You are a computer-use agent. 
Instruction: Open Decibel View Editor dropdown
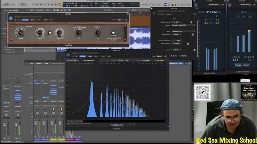pos(159,56)
